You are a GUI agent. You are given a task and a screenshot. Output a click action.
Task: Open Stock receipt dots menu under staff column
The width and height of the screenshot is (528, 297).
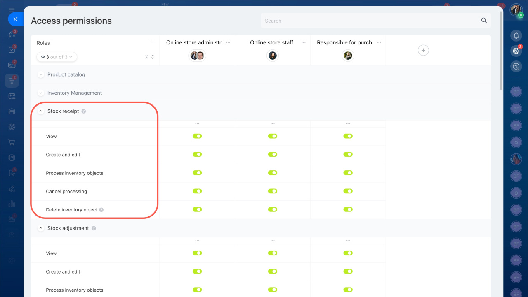(x=273, y=124)
